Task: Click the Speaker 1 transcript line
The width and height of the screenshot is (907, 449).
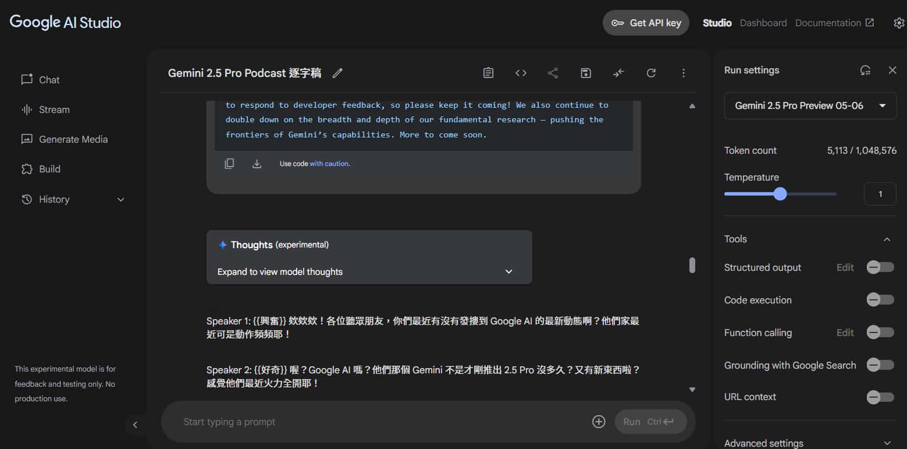Action: (x=423, y=328)
